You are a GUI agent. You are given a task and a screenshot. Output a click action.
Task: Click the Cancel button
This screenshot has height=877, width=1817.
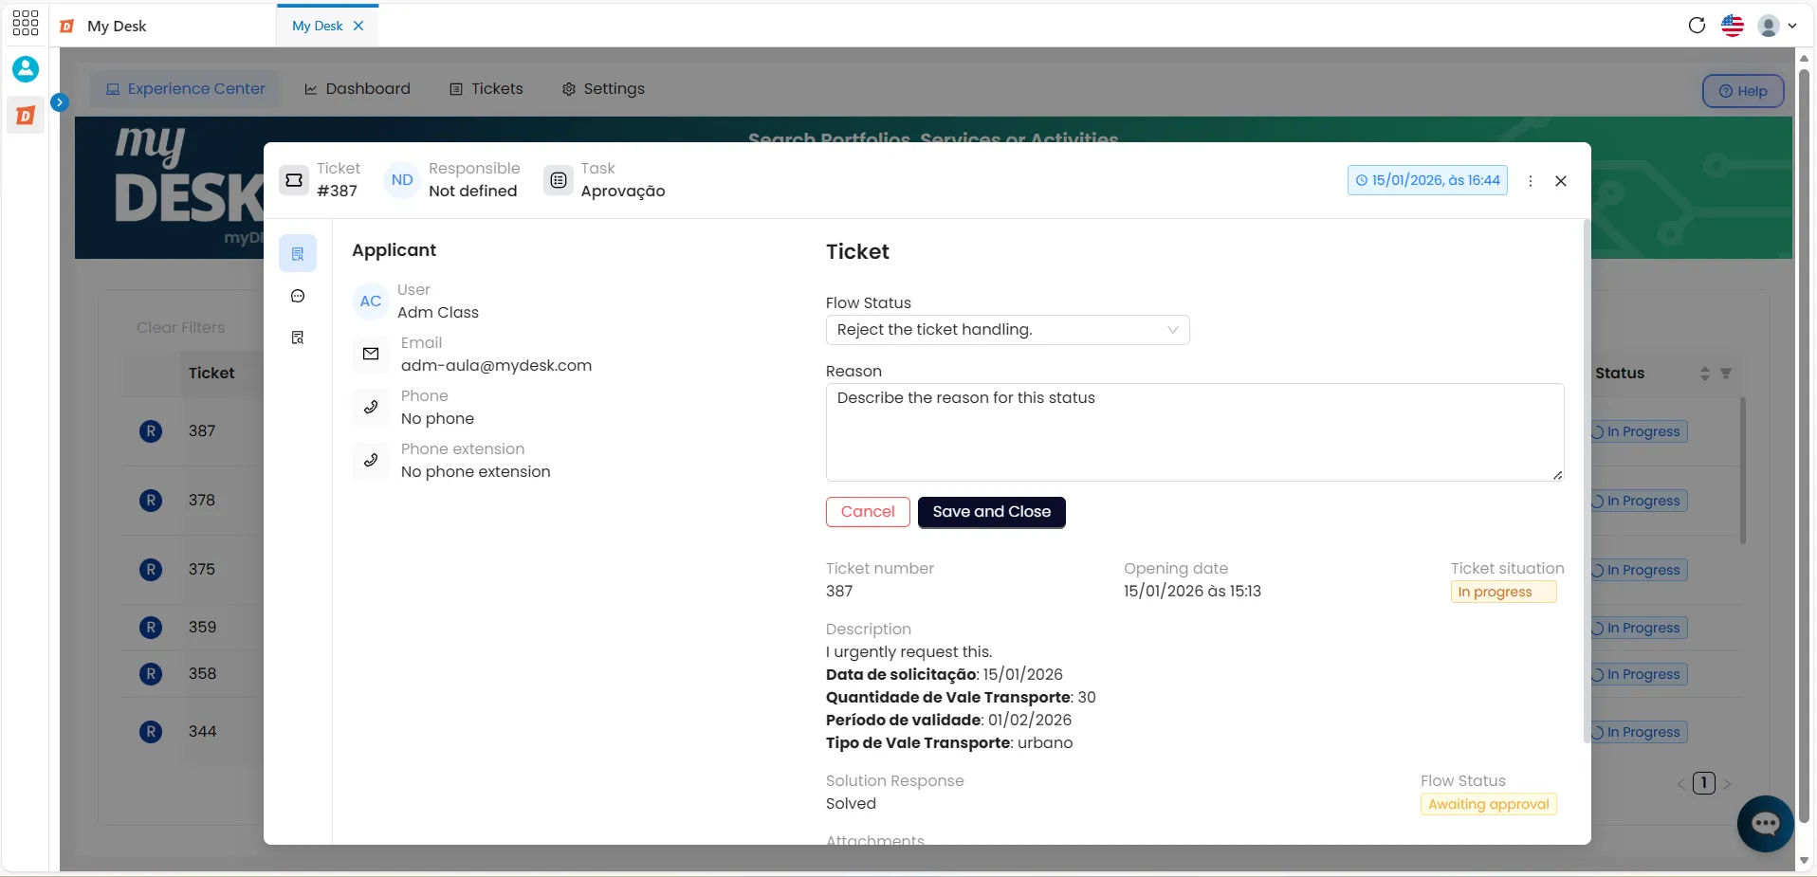(868, 512)
